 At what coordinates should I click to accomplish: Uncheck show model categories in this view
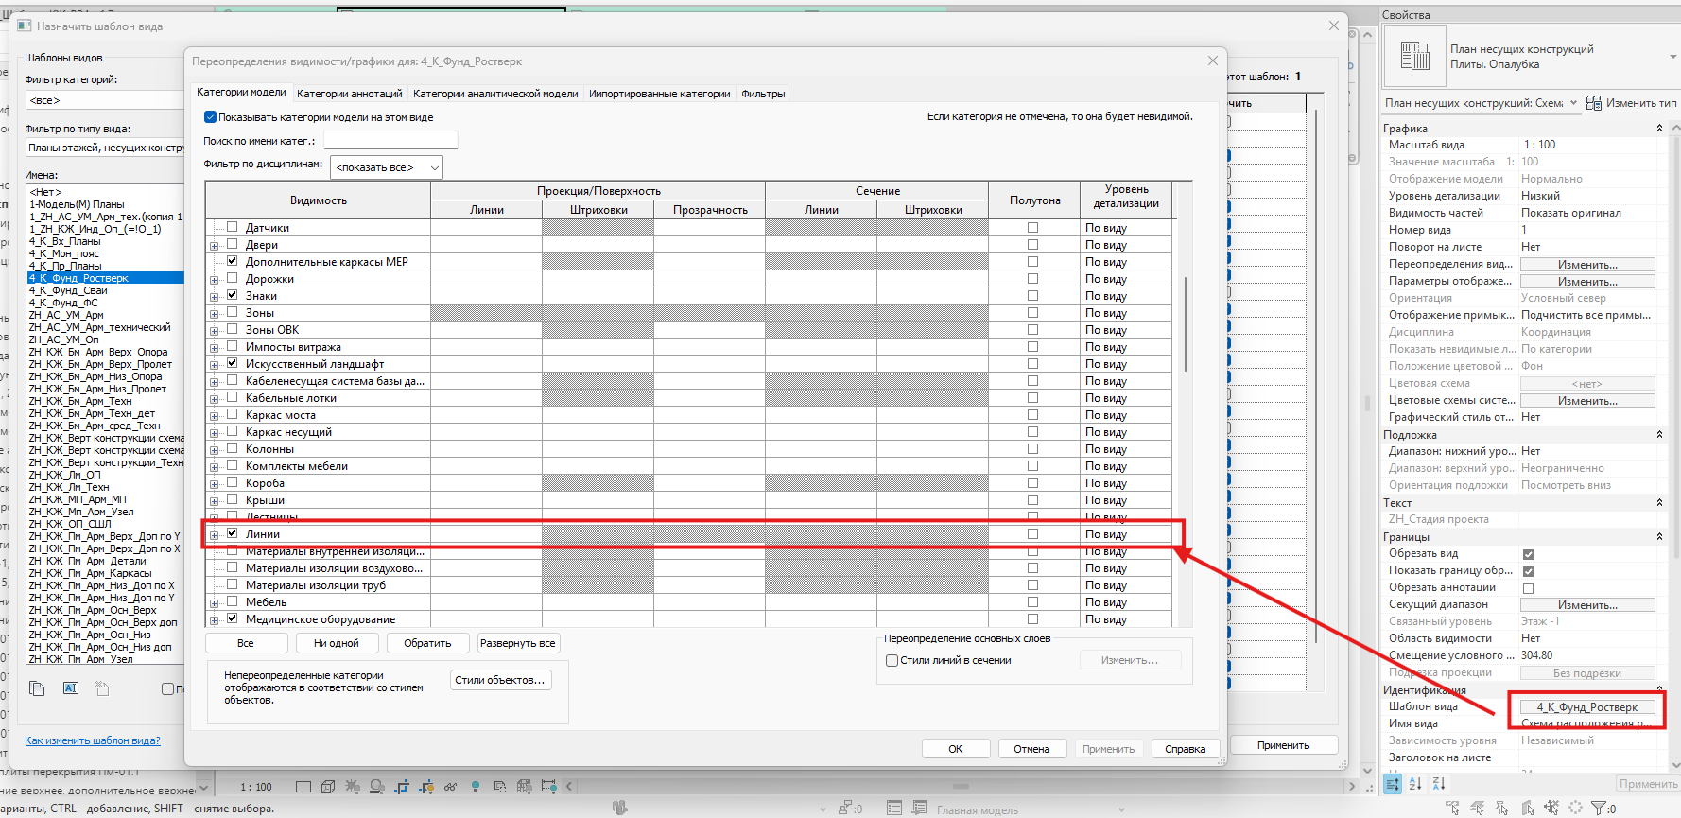click(211, 117)
